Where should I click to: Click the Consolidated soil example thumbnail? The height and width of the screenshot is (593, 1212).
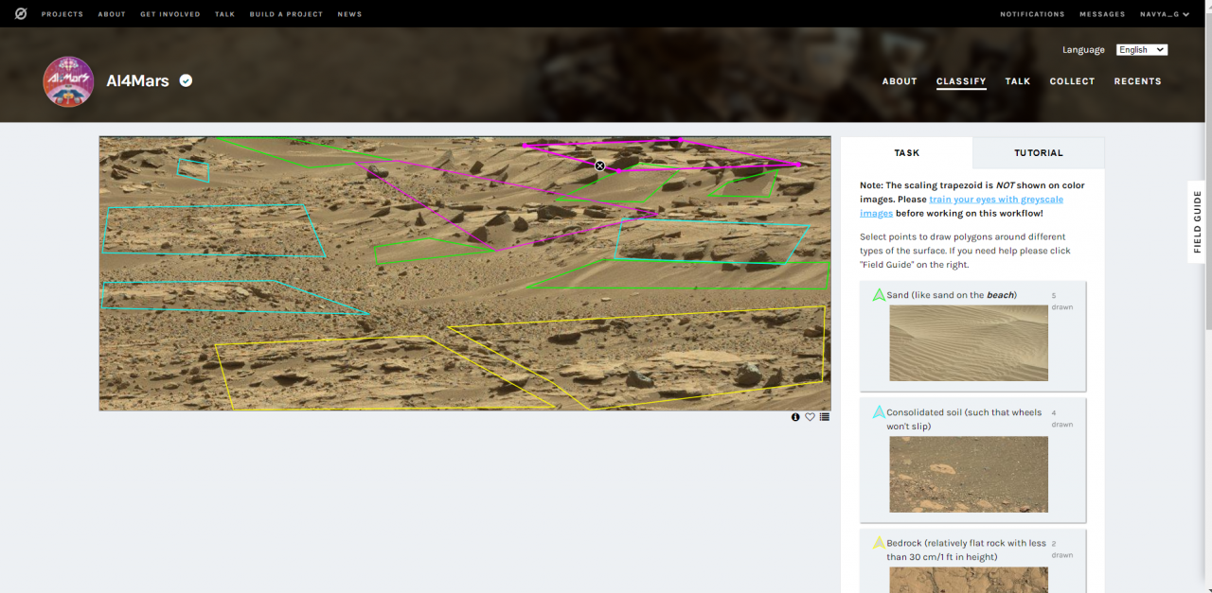pyautogui.click(x=969, y=474)
